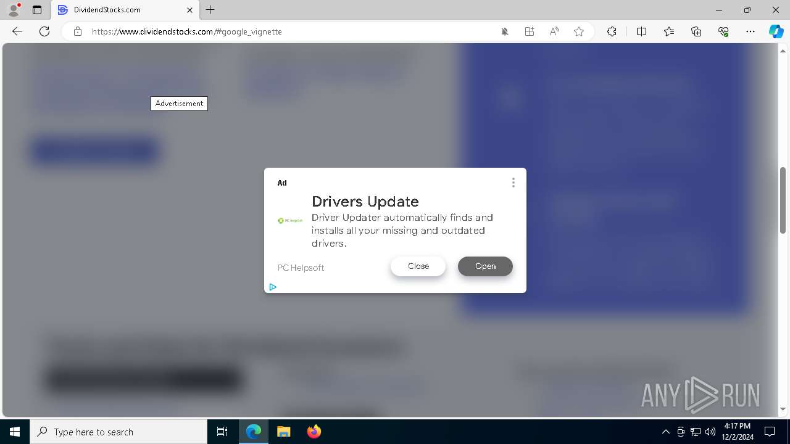Close the Drivers Update ad
The image size is (790, 444).
(418, 266)
